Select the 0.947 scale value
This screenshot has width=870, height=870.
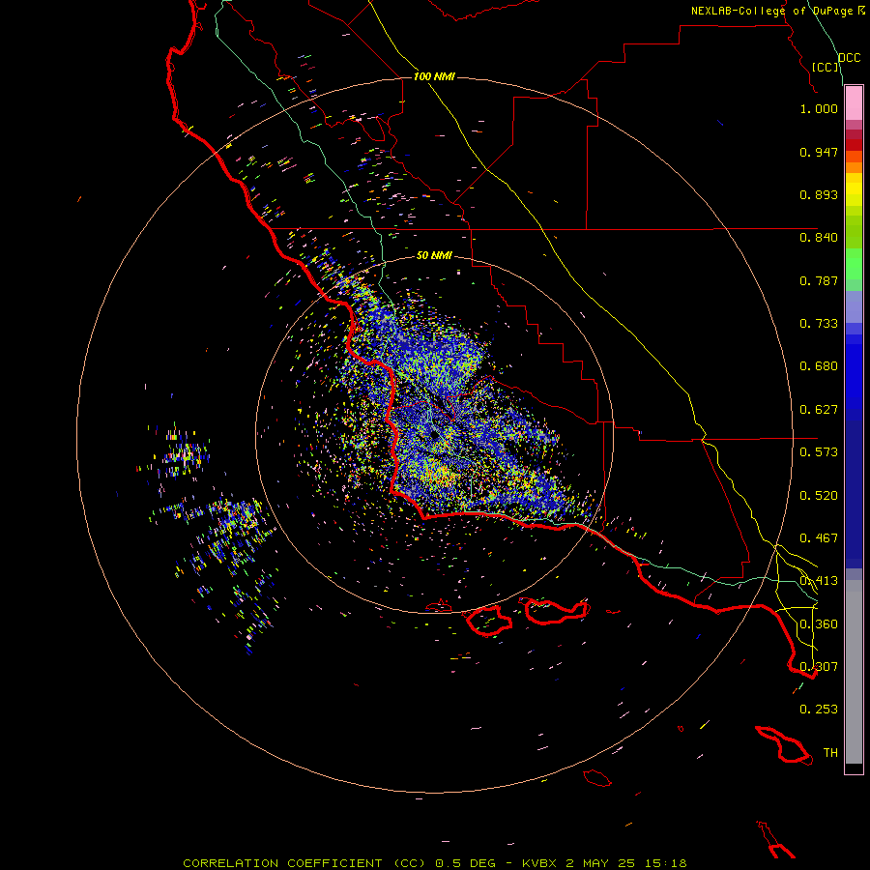point(819,152)
